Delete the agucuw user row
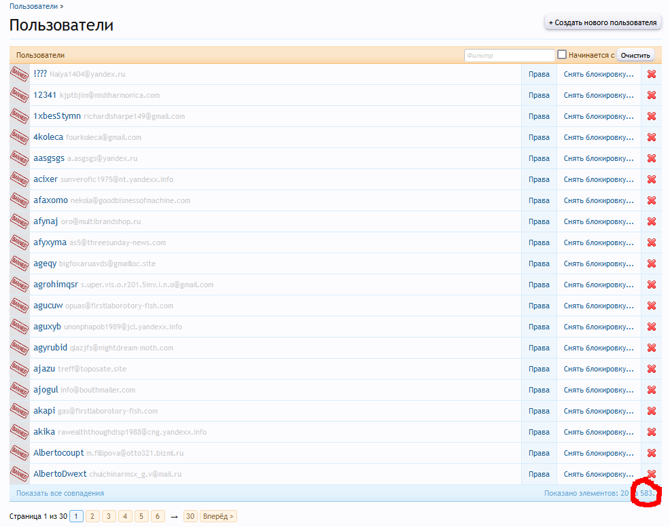 (x=651, y=306)
